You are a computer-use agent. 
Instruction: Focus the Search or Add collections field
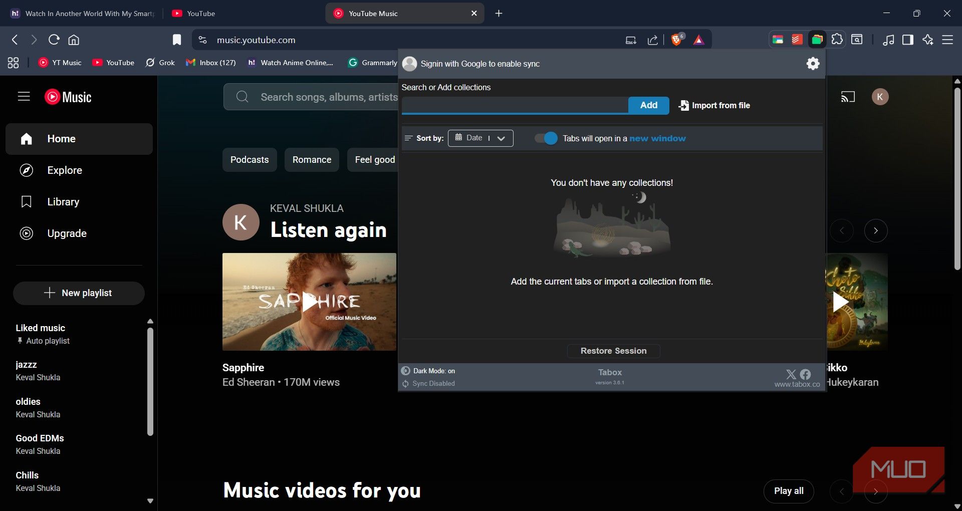point(515,105)
